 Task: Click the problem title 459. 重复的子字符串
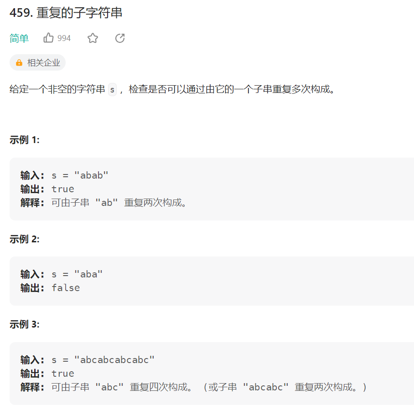[66, 13]
